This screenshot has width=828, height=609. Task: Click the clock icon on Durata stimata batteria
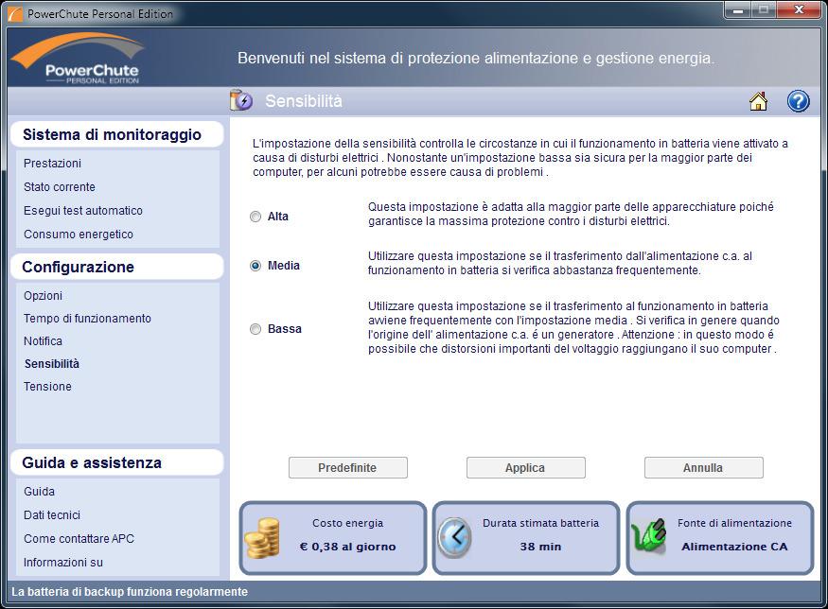[457, 536]
